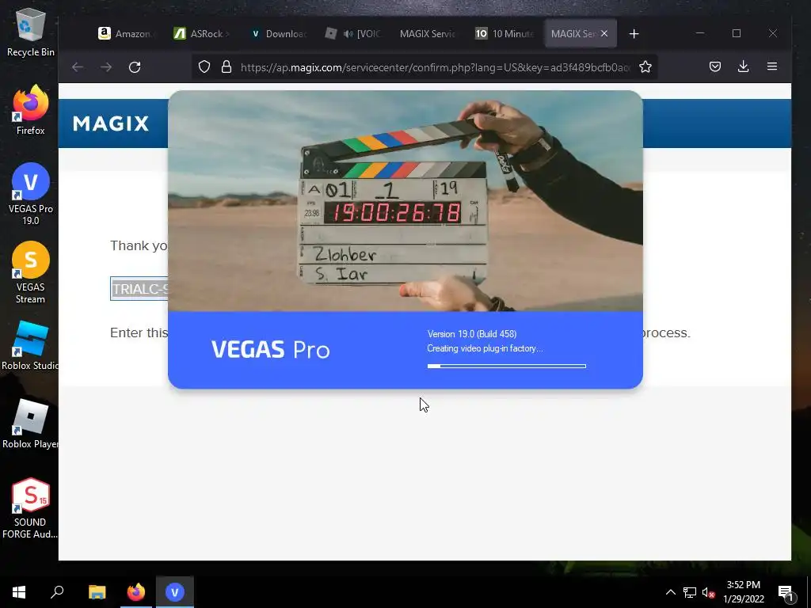Select the VEGAS Pro taskbar button
This screenshot has width=811, height=608.
click(175, 591)
